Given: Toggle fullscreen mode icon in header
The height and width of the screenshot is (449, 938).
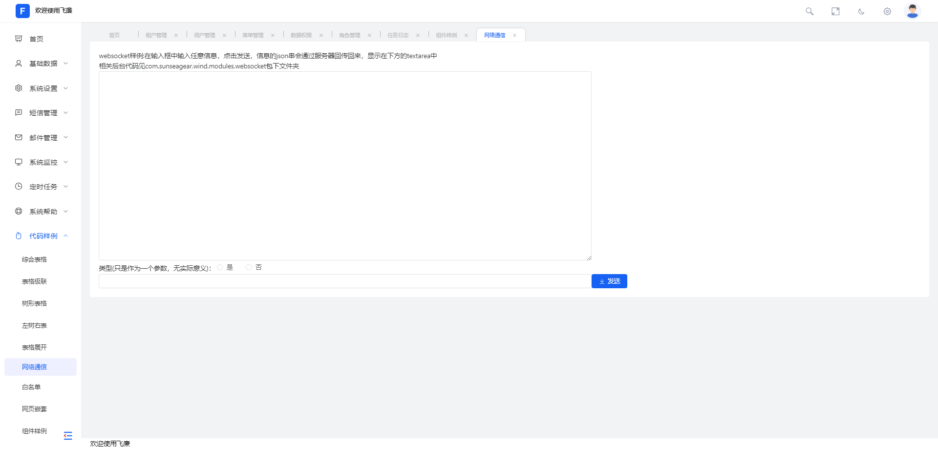Looking at the screenshot, I should [x=835, y=11].
